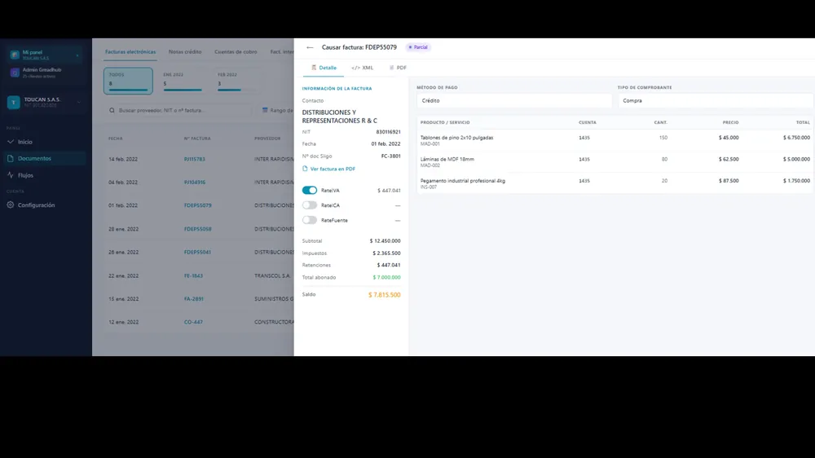The width and height of the screenshot is (815, 458).
Task: Open invoice FDEP55079 in the list
Action: pos(197,205)
